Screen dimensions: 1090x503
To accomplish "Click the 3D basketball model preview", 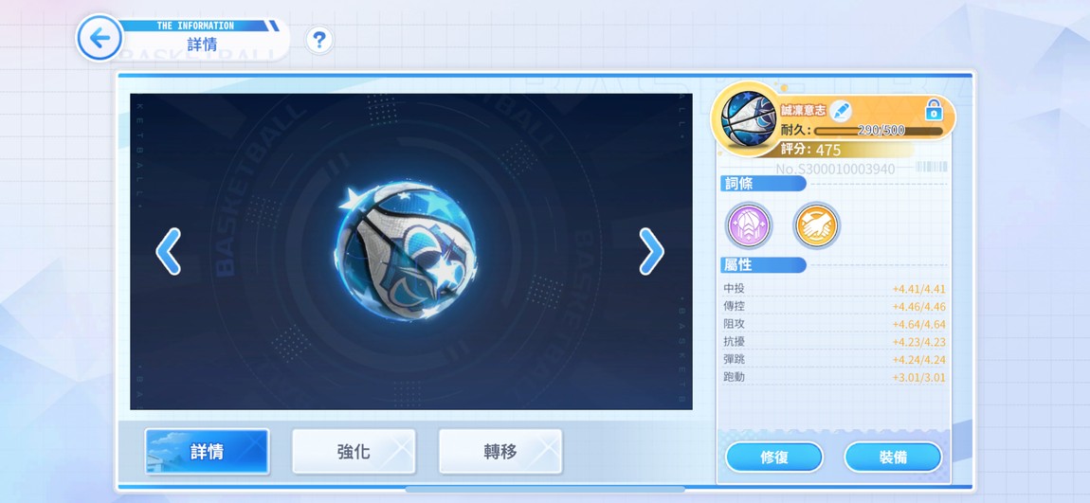I will tap(406, 251).
